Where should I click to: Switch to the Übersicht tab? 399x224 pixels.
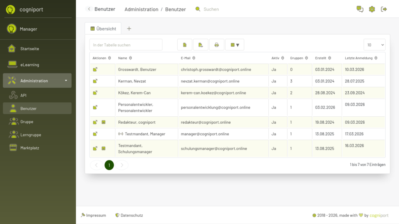coord(102,28)
